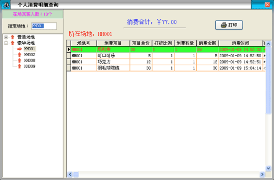
Task: Click the red arrow icon beside 普通场地
Action: pyautogui.click(x=12, y=37)
